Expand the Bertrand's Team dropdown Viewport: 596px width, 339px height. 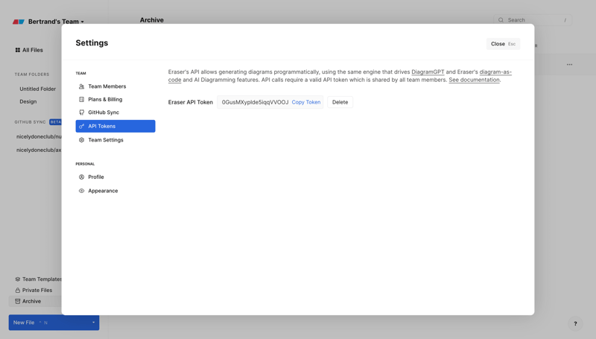click(x=56, y=22)
